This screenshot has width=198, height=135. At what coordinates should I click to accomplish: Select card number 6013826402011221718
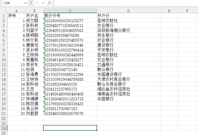tap(70, 99)
